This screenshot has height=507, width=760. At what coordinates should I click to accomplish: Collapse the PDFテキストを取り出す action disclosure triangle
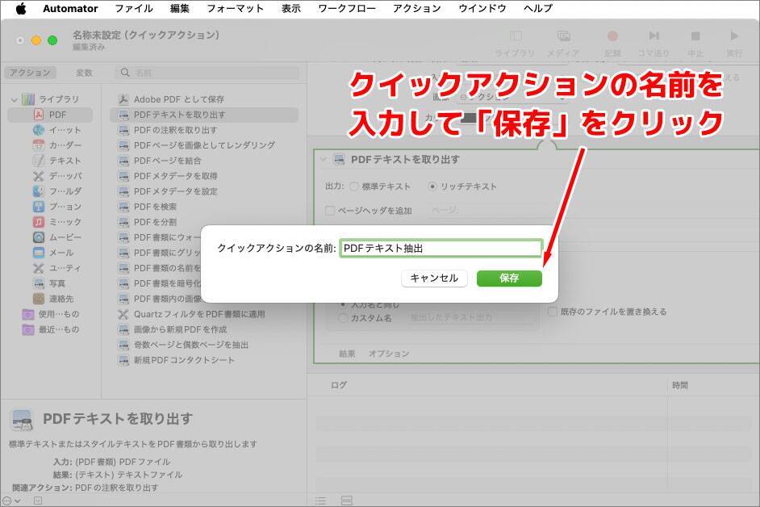point(324,160)
